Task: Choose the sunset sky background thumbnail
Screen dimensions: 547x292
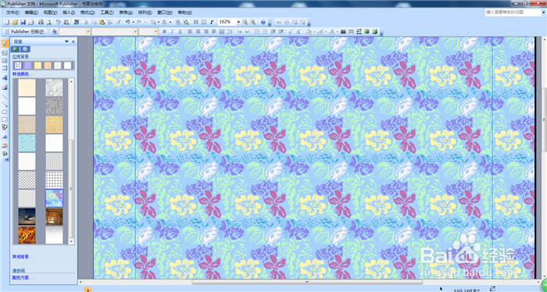Action: tap(27, 217)
